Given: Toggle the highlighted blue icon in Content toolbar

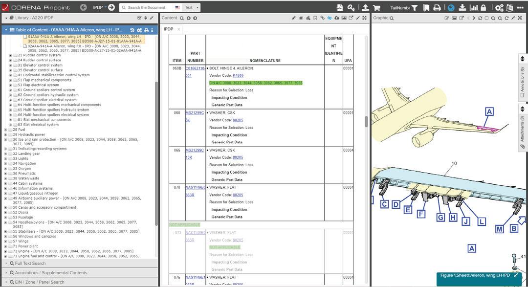Looking at the screenshot, I should [330, 18].
